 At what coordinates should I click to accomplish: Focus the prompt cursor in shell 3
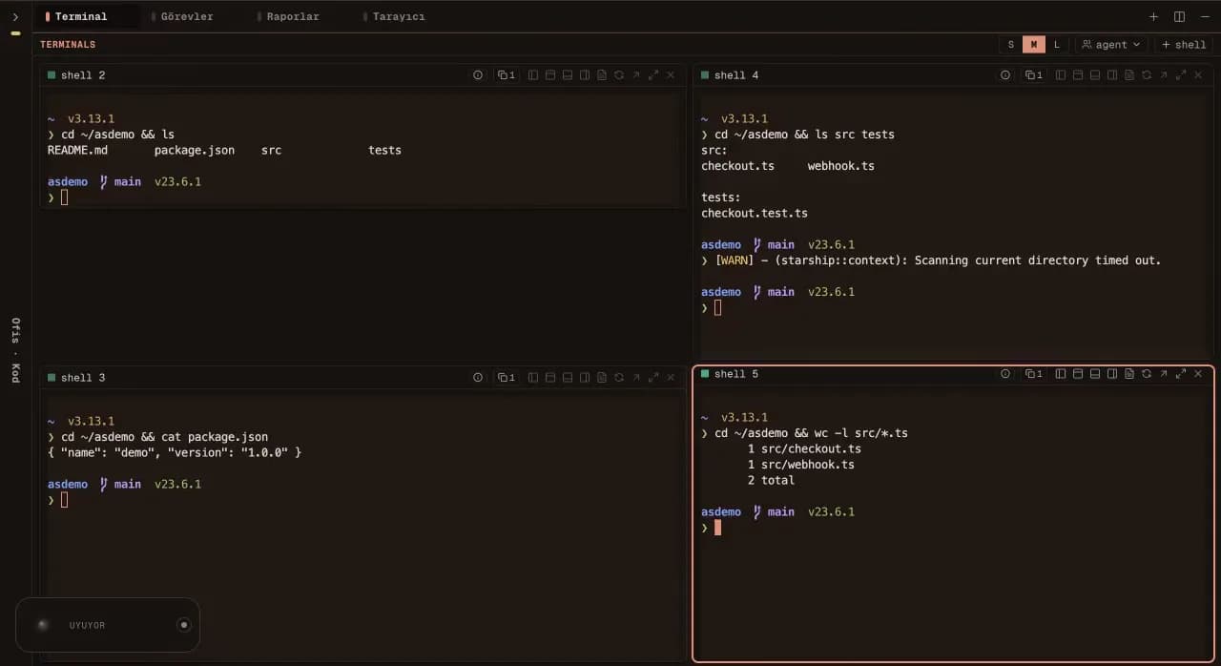[65, 500]
